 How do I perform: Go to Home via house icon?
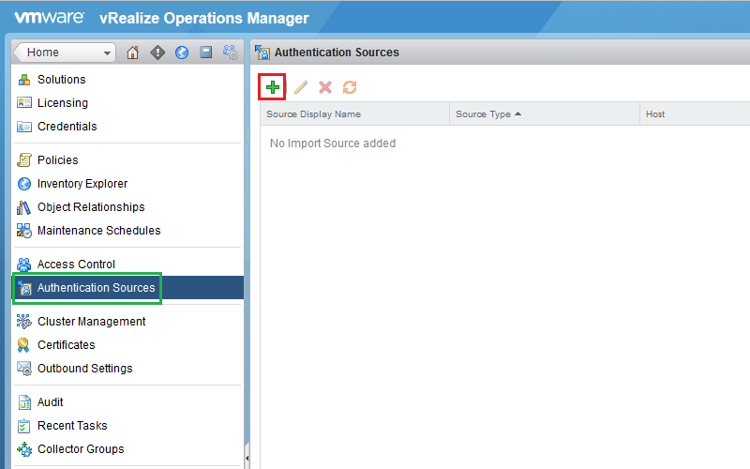click(132, 53)
